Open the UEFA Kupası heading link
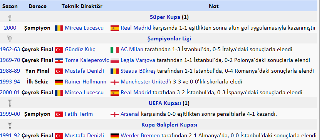322x140 pixels. pyautogui.click(x=165, y=103)
